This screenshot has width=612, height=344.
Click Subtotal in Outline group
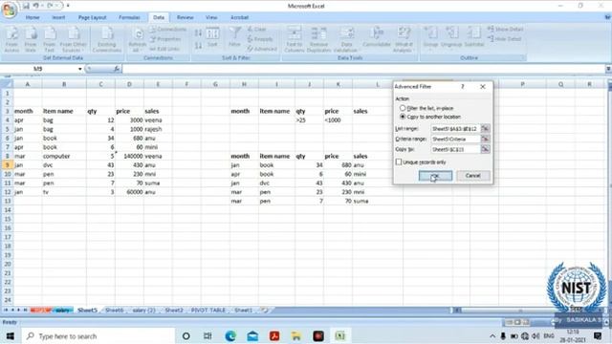[x=474, y=37]
